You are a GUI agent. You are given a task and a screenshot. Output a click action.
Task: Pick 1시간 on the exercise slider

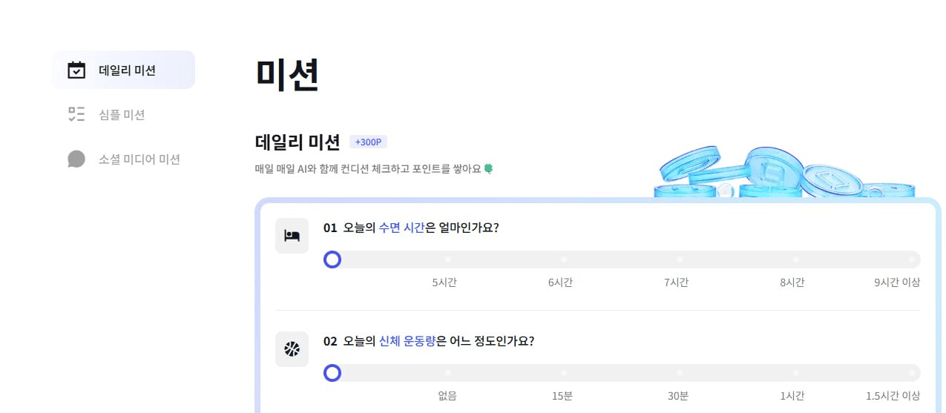pos(795,373)
